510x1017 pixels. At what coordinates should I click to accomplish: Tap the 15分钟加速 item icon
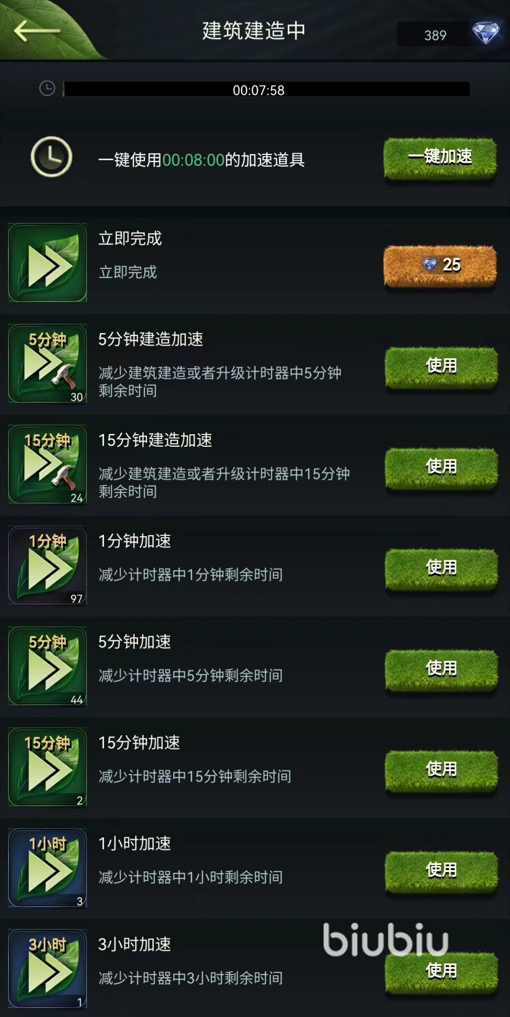point(47,766)
